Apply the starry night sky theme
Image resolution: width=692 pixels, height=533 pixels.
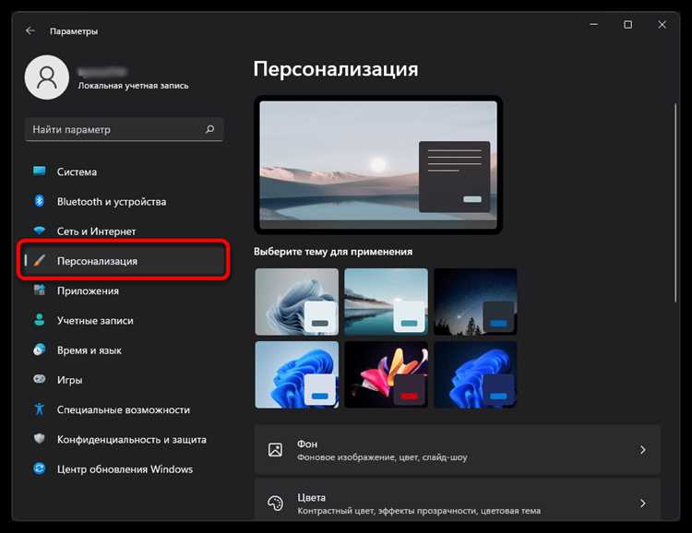pos(475,302)
